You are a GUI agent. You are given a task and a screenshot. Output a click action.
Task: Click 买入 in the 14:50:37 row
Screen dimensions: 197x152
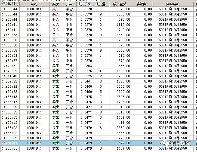click(x=56, y=61)
